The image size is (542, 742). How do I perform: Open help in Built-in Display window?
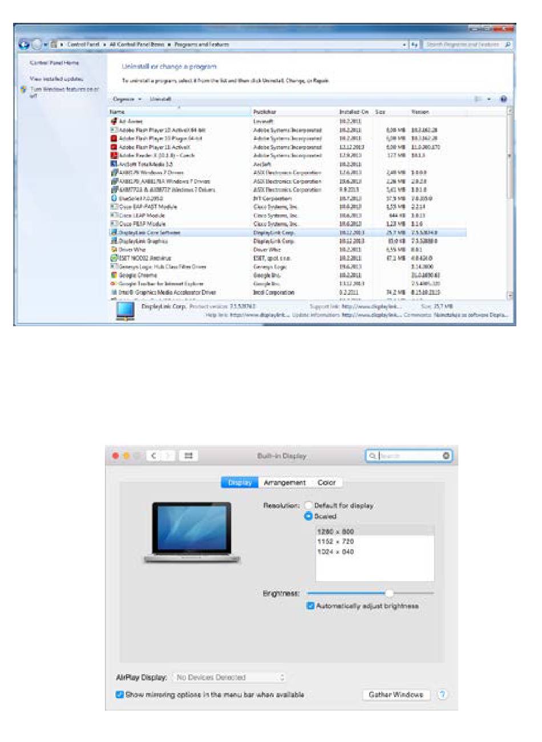point(443,695)
